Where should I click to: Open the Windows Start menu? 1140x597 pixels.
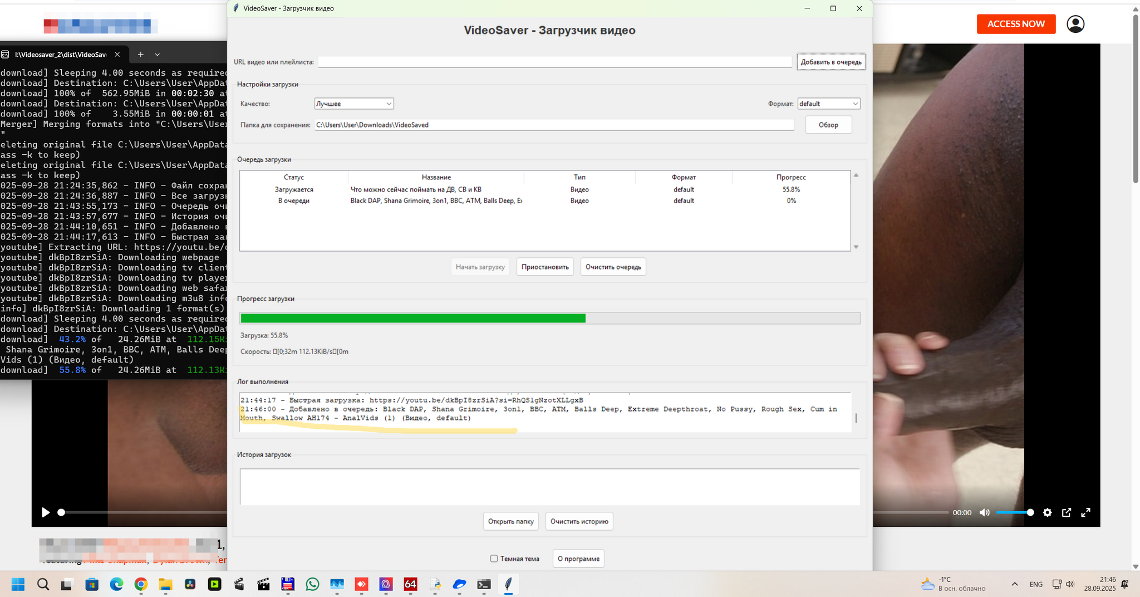coord(18,584)
